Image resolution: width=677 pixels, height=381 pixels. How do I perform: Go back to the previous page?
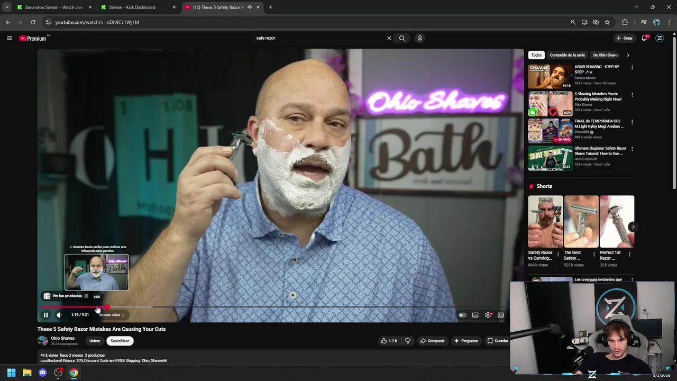pos(7,22)
